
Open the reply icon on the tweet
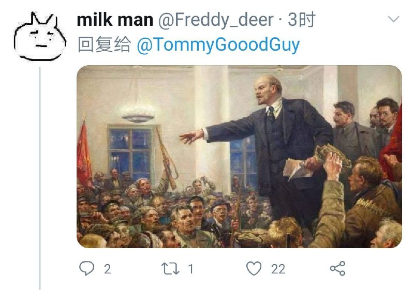pos(86,268)
